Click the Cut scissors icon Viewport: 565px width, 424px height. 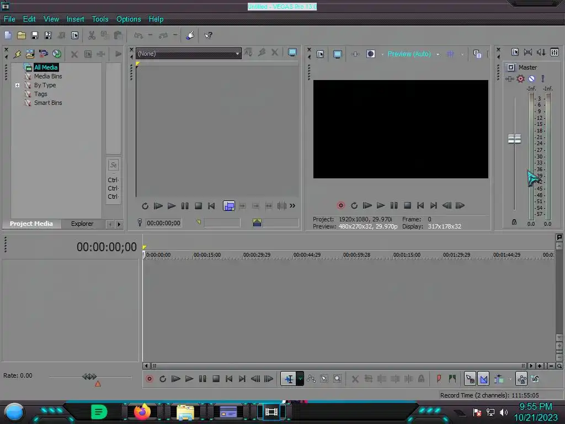[x=92, y=35]
